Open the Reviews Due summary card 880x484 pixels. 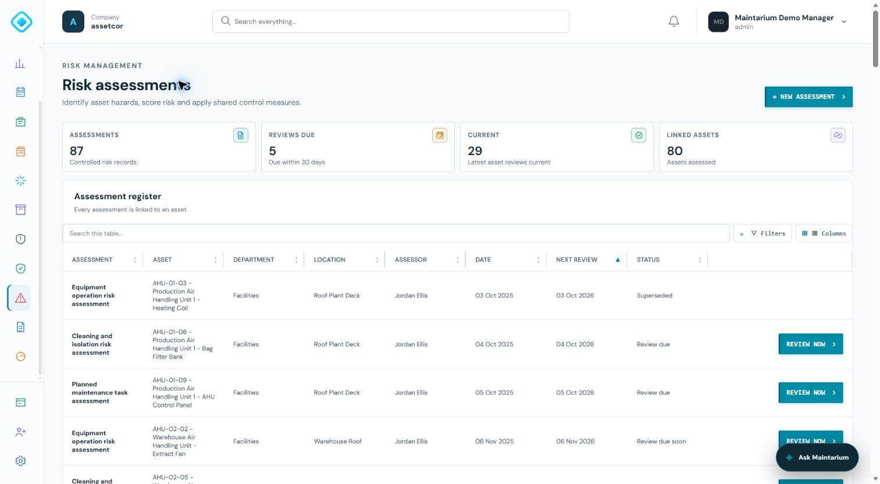(358, 147)
